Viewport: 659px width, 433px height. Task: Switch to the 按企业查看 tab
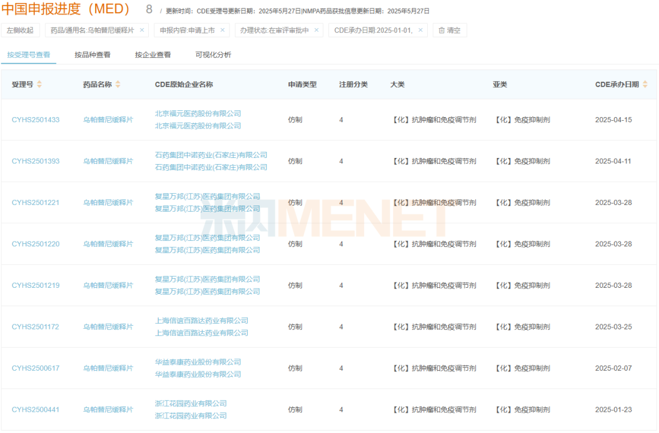tap(153, 55)
